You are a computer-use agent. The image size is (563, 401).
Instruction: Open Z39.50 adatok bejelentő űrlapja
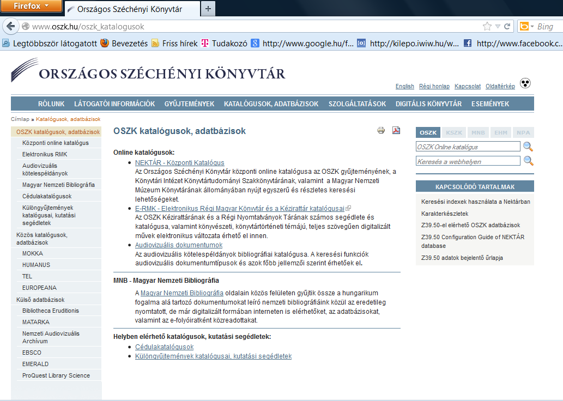pos(462,258)
